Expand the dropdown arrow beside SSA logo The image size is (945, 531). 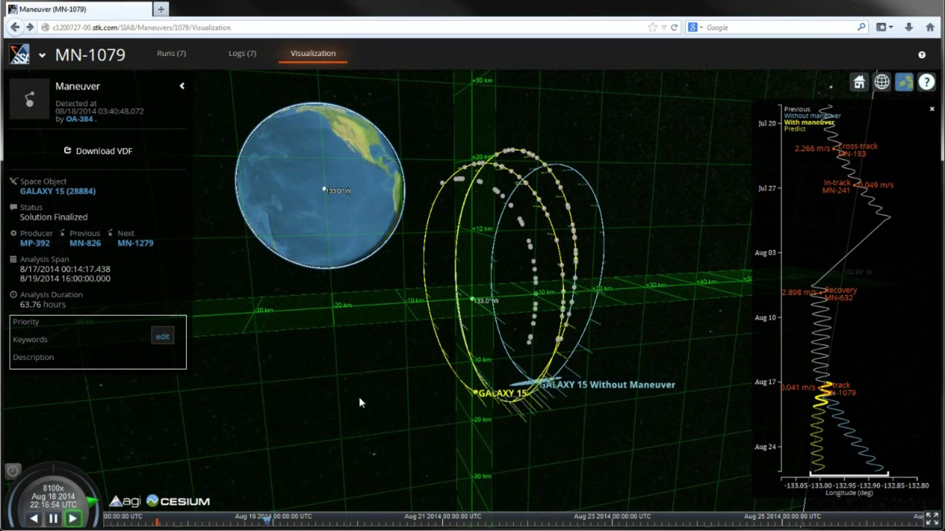pyautogui.click(x=42, y=56)
